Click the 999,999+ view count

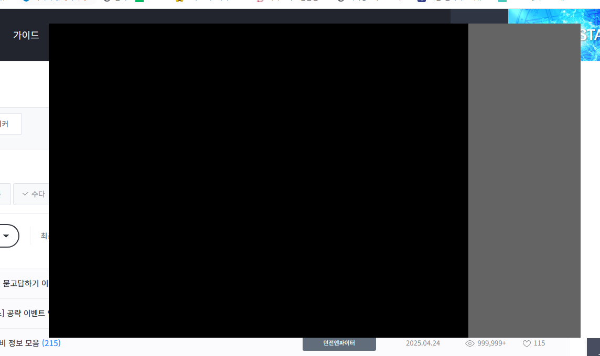(x=491, y=343)
